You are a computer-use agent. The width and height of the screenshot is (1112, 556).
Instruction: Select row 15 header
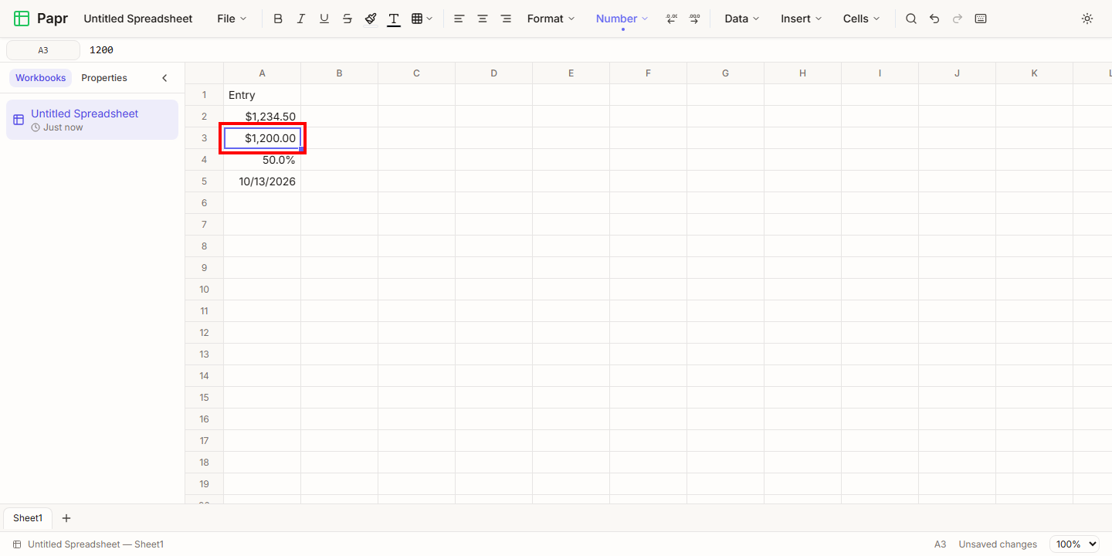point(205,398)
